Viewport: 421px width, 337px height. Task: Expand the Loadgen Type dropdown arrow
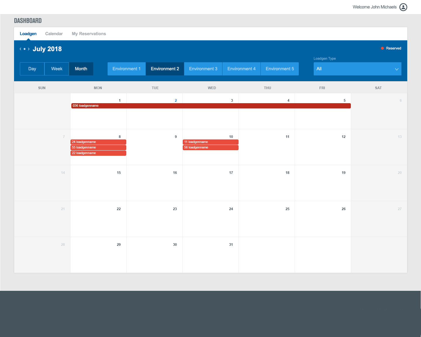(396, 69)
